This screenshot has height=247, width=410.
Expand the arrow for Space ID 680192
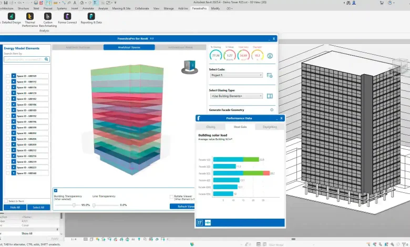pos(14,116)
